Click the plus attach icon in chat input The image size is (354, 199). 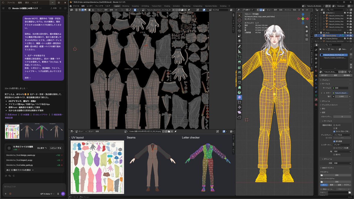[x=6, y=194]
